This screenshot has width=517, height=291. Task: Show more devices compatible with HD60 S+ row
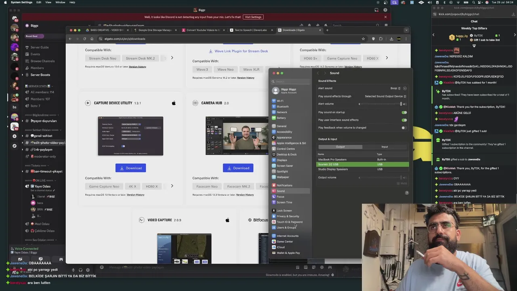[387, 58]
